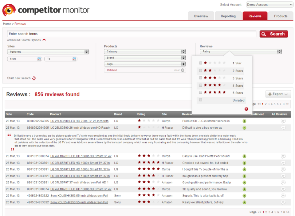
Task: Open the All Reviews speech bubble for the Sony review
Action: (x=283, y=195)
